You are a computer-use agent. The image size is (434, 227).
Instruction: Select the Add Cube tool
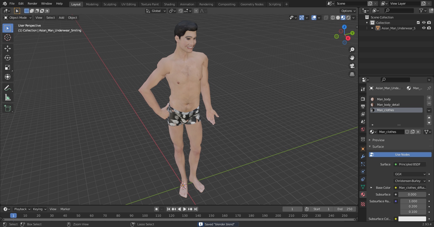[8, 108]
